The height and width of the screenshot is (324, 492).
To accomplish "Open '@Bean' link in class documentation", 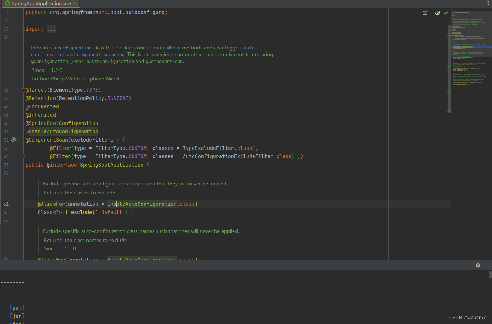I will pos(174,48).
